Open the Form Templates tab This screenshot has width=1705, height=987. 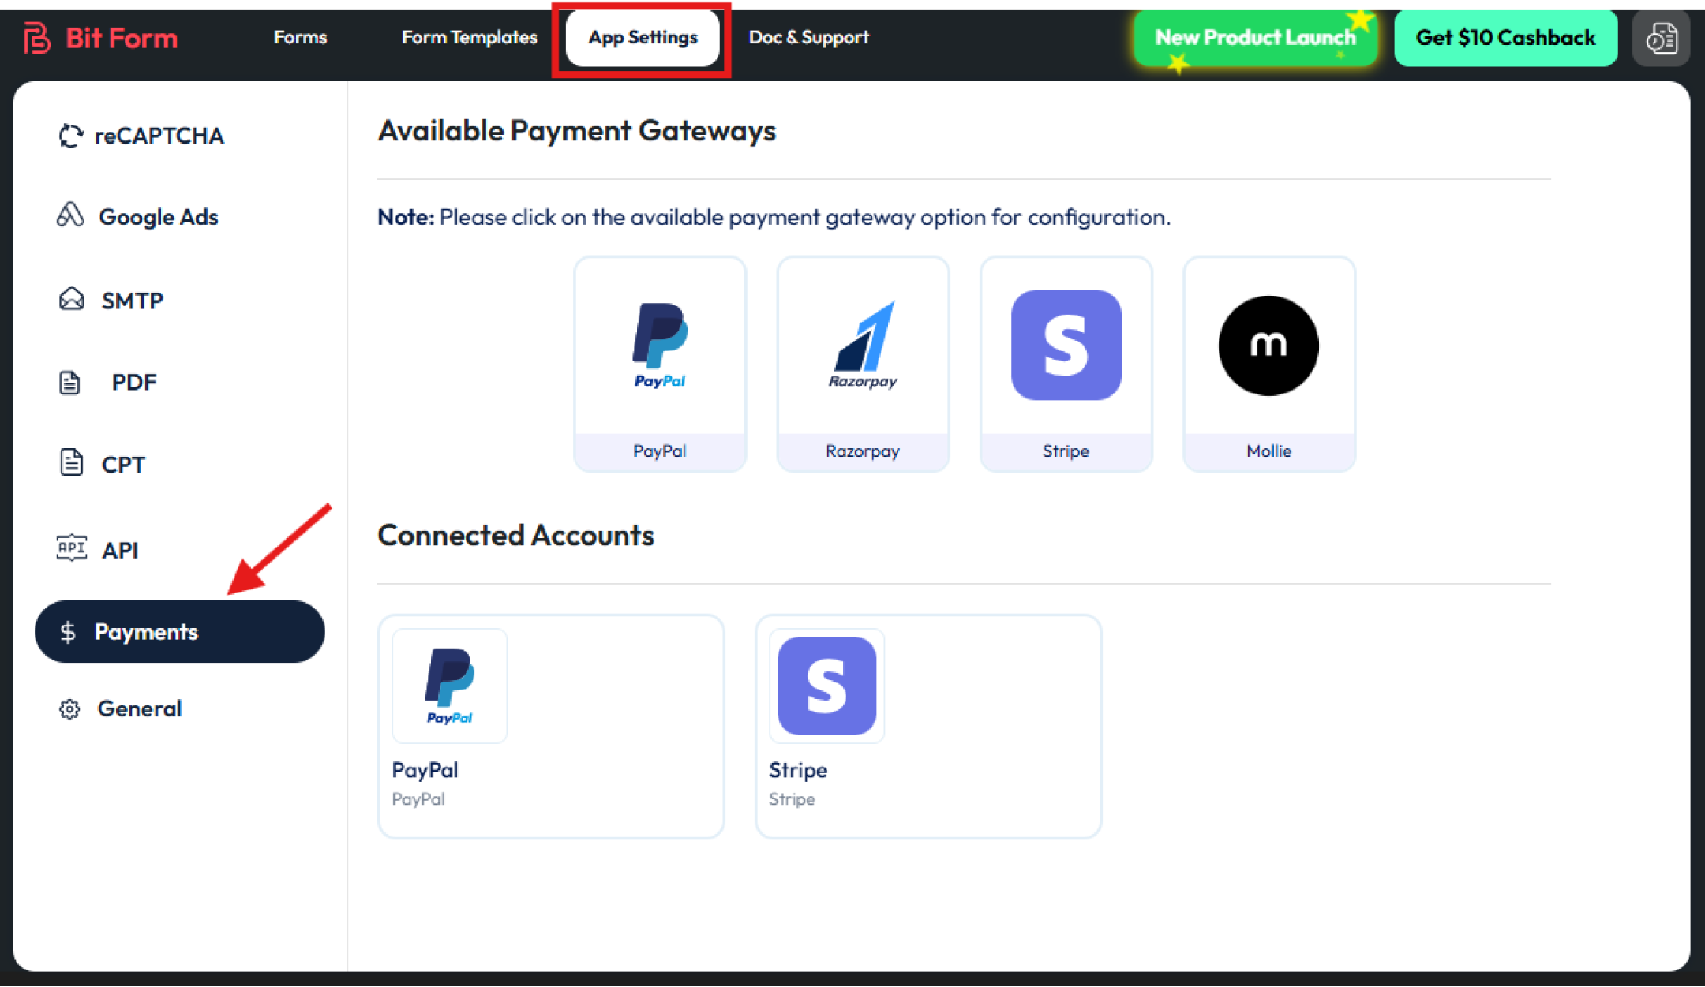pos(470,37)
